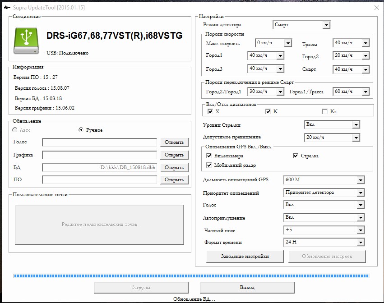The width and height of the screenshot is (384, 303).
Task: Open Редактор пользовательских точек
Action: 99,225
